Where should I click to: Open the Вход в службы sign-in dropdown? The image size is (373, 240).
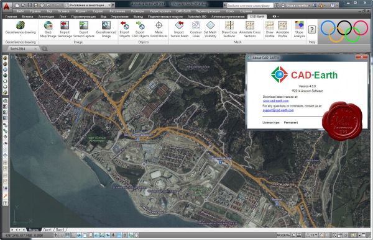(298, 5)
